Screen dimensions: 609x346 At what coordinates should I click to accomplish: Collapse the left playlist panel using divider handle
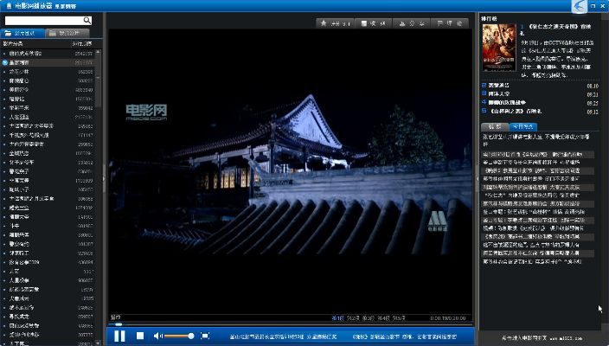[105, 177]
